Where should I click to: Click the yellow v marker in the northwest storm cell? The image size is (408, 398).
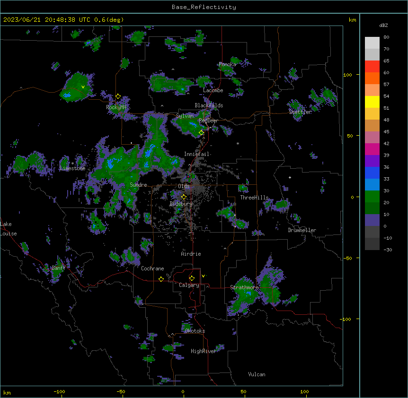tap(83, 87)
